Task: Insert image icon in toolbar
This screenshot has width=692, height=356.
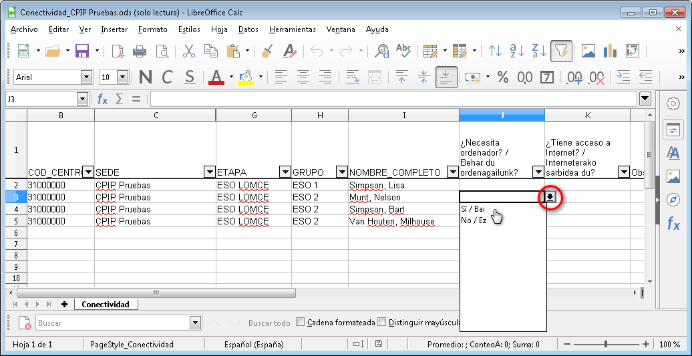Action: point(588,51)
